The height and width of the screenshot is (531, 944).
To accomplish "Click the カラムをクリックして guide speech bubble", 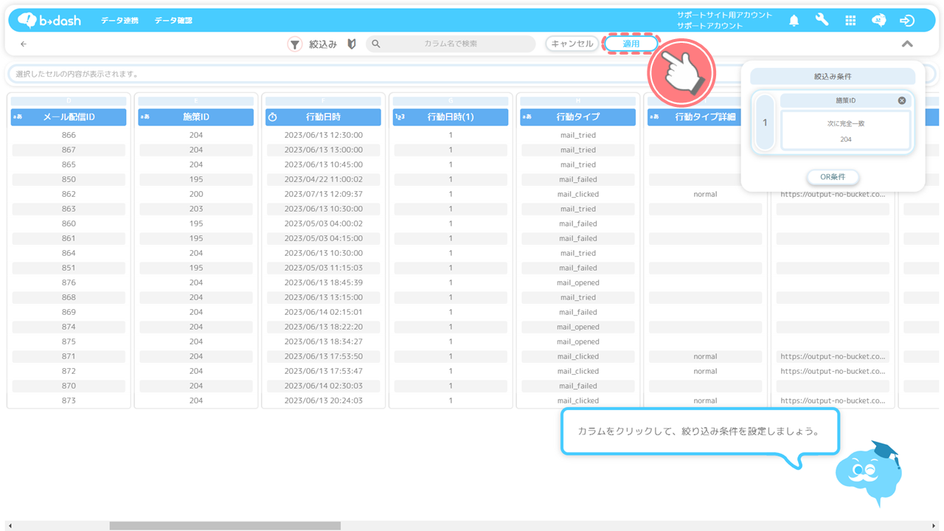I will click(701, 431).
